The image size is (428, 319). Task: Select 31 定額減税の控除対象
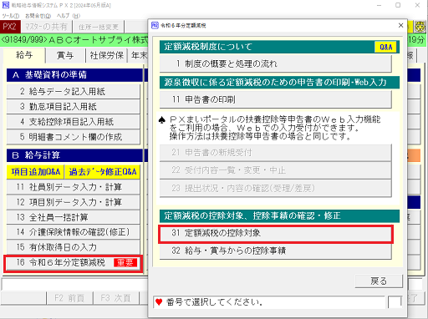click(x=276, y=234)
